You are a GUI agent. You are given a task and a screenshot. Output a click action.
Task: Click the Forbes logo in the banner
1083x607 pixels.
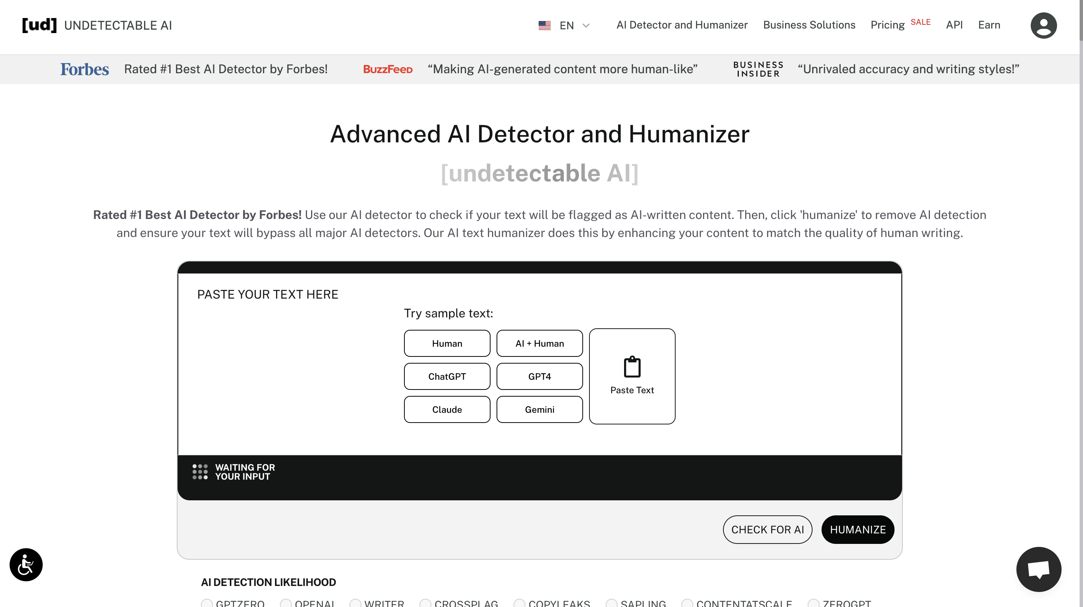(x=85, y=69)
